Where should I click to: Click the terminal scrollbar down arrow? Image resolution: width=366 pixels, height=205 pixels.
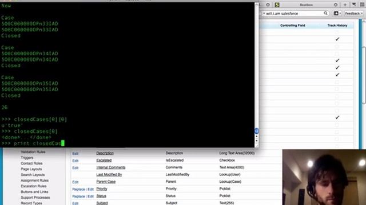[x=257, y=141]
